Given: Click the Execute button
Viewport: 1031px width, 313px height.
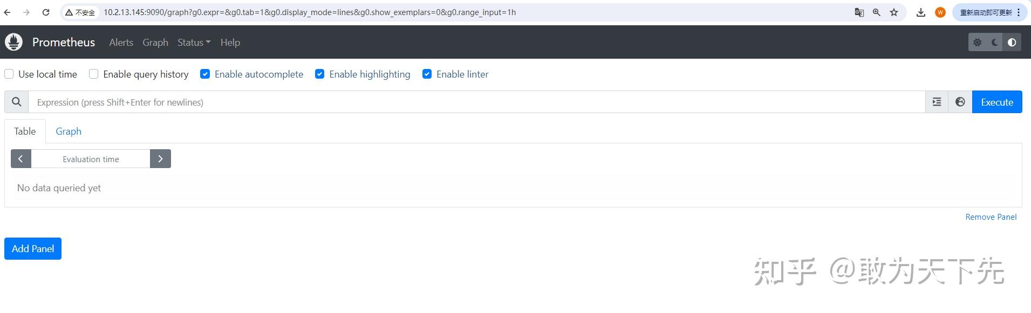Looking at the screenshot, I should pyautogui.click(x=997, y=102).
